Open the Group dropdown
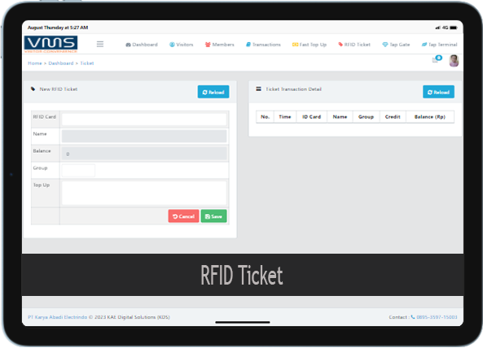This screenshot has width=483, height=348. coord(78,170)
